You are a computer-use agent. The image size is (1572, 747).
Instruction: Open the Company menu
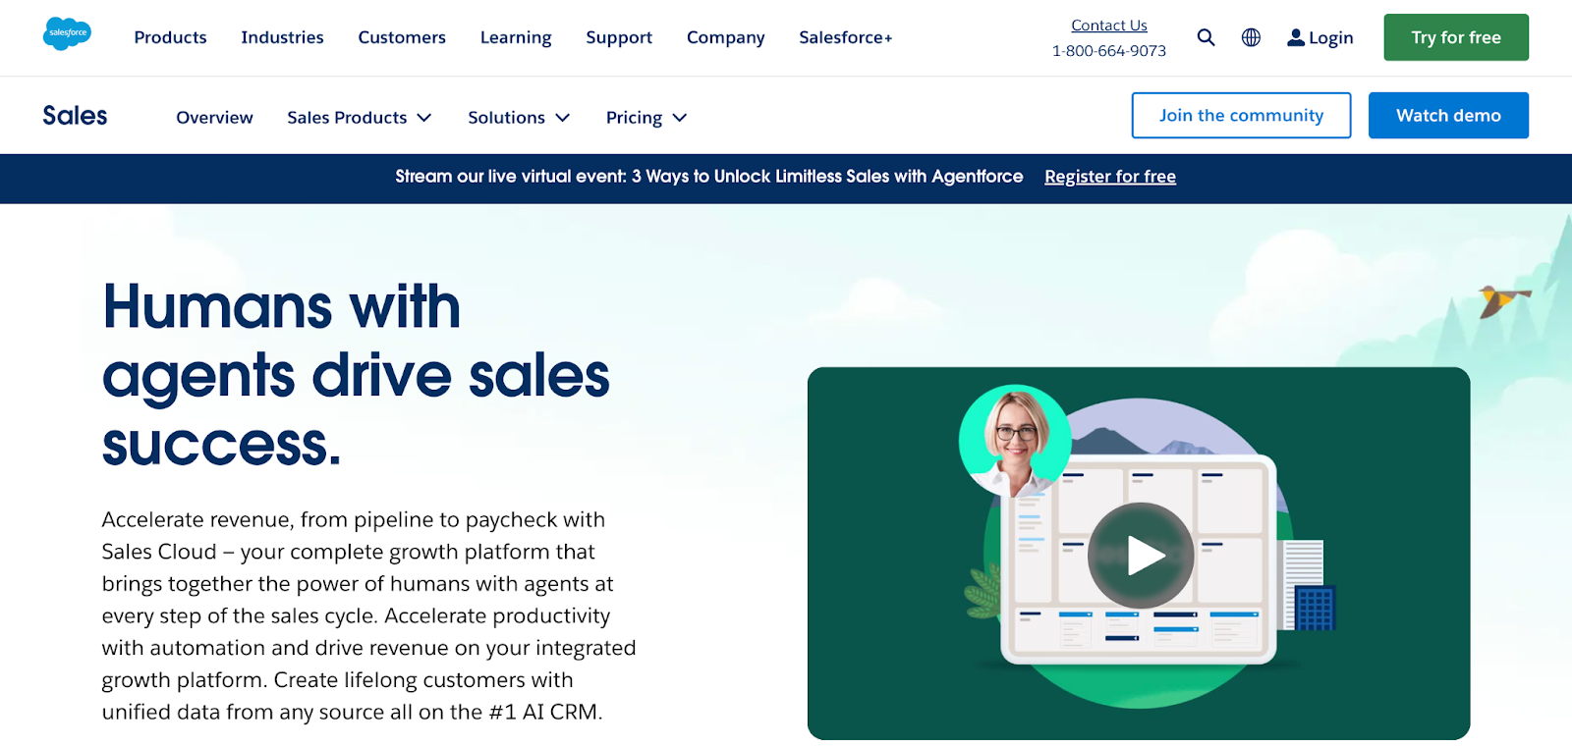tap(725, 37)
